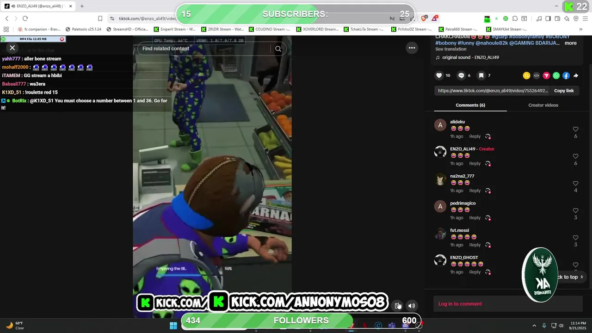Click the tiktok.com address bar URL
The width and height of the screenshot is (592, 333).
[x=148, y=18]
